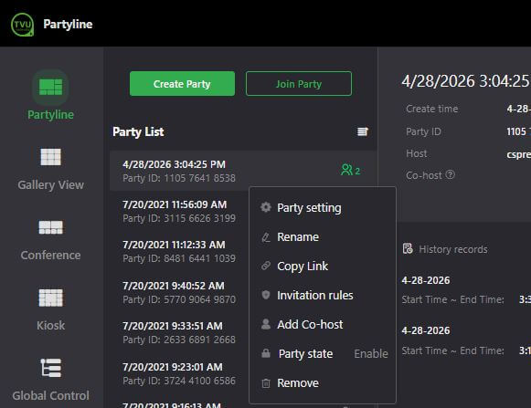The width and height of the screenshot is (531, 408).
Task: Click the person icon beside Add Co-host
Action: point(266,324)
